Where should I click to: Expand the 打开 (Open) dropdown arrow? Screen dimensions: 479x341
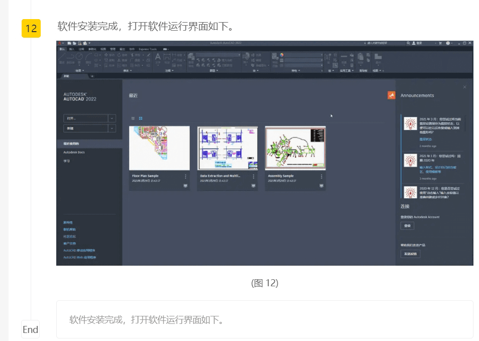click(x=112, y=118)
